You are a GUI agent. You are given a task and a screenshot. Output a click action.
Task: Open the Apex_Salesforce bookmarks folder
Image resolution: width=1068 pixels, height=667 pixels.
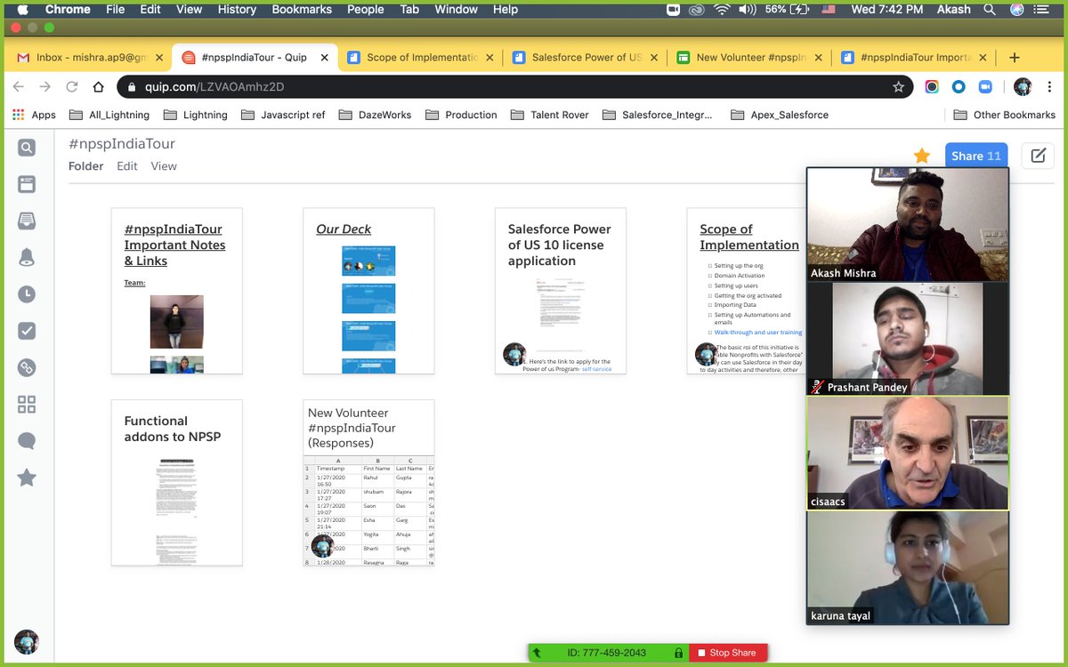[x=779, y=115]
